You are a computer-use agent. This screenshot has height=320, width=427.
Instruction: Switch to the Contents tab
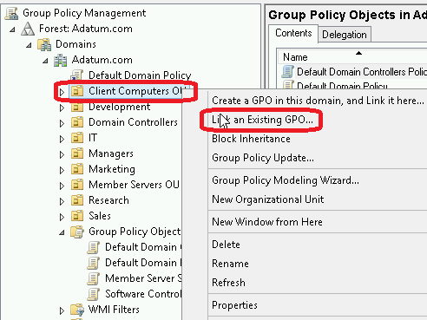[x=293, y=33]
